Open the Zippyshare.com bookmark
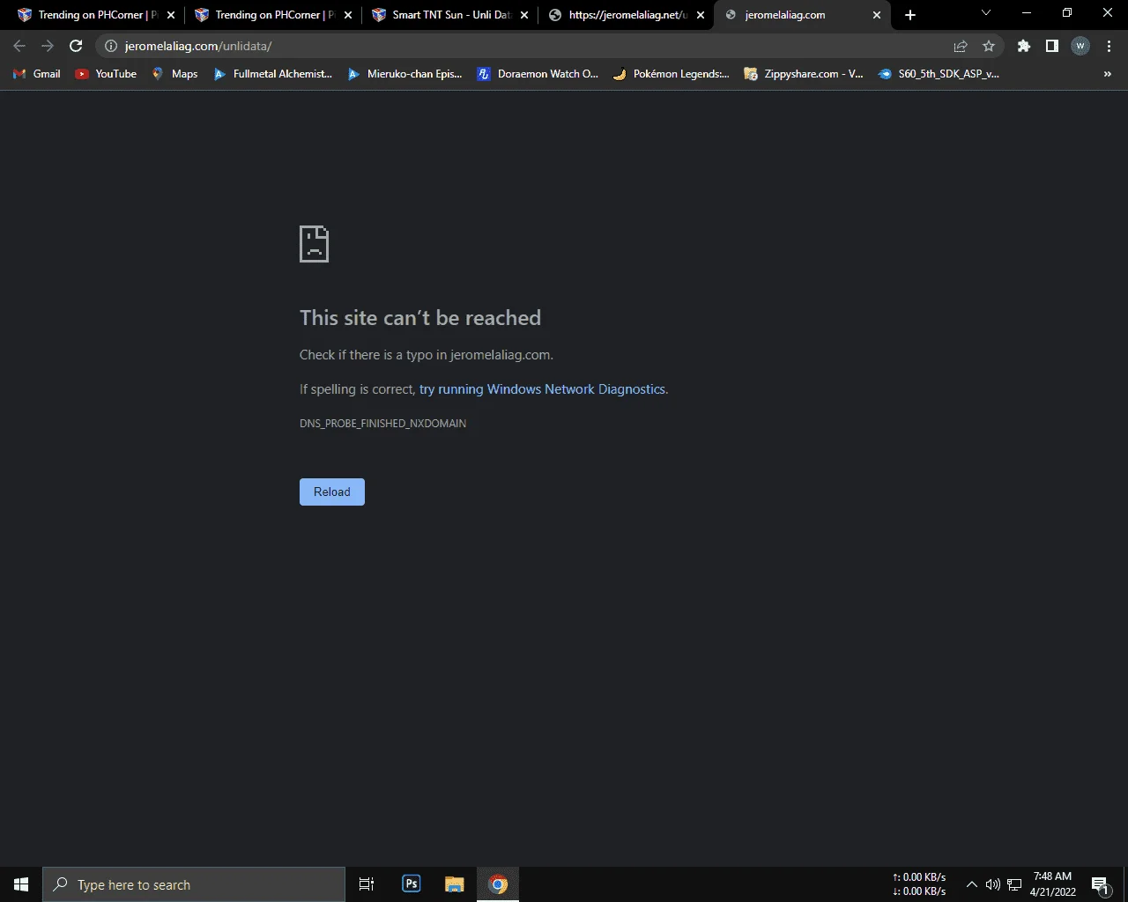The image size is (1128, 902). [804, 74]
